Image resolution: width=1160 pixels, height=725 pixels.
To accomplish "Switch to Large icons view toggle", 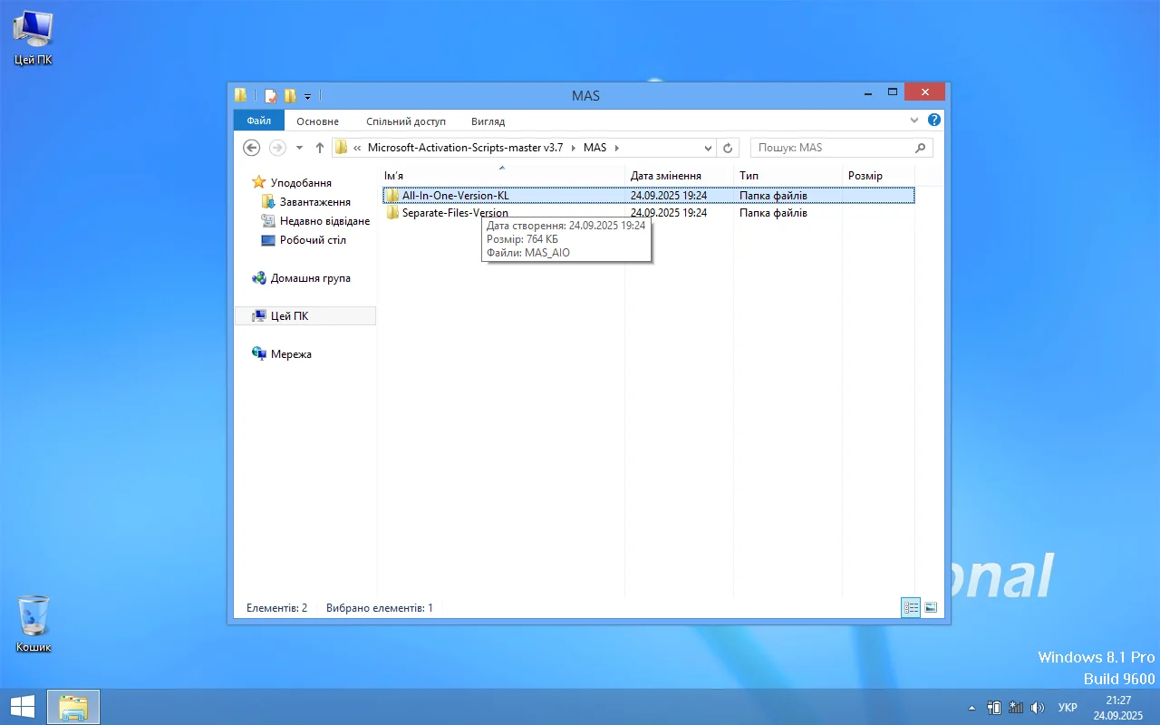I will coord(931,608).
